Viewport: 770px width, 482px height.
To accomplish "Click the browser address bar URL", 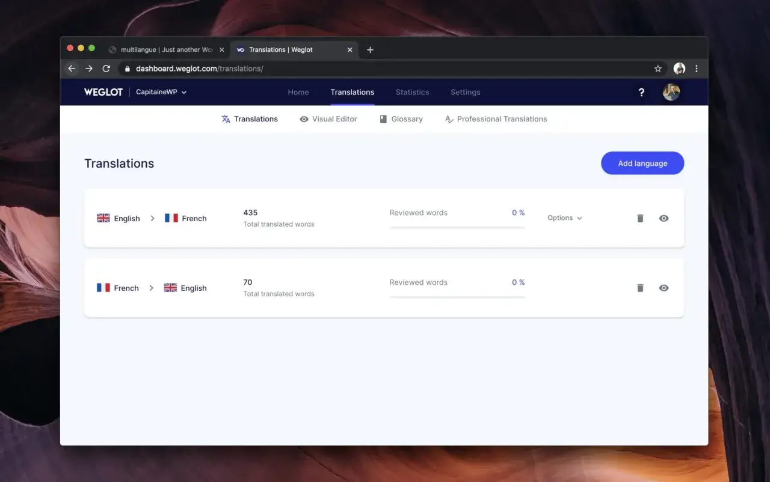I will click(200, 69).
